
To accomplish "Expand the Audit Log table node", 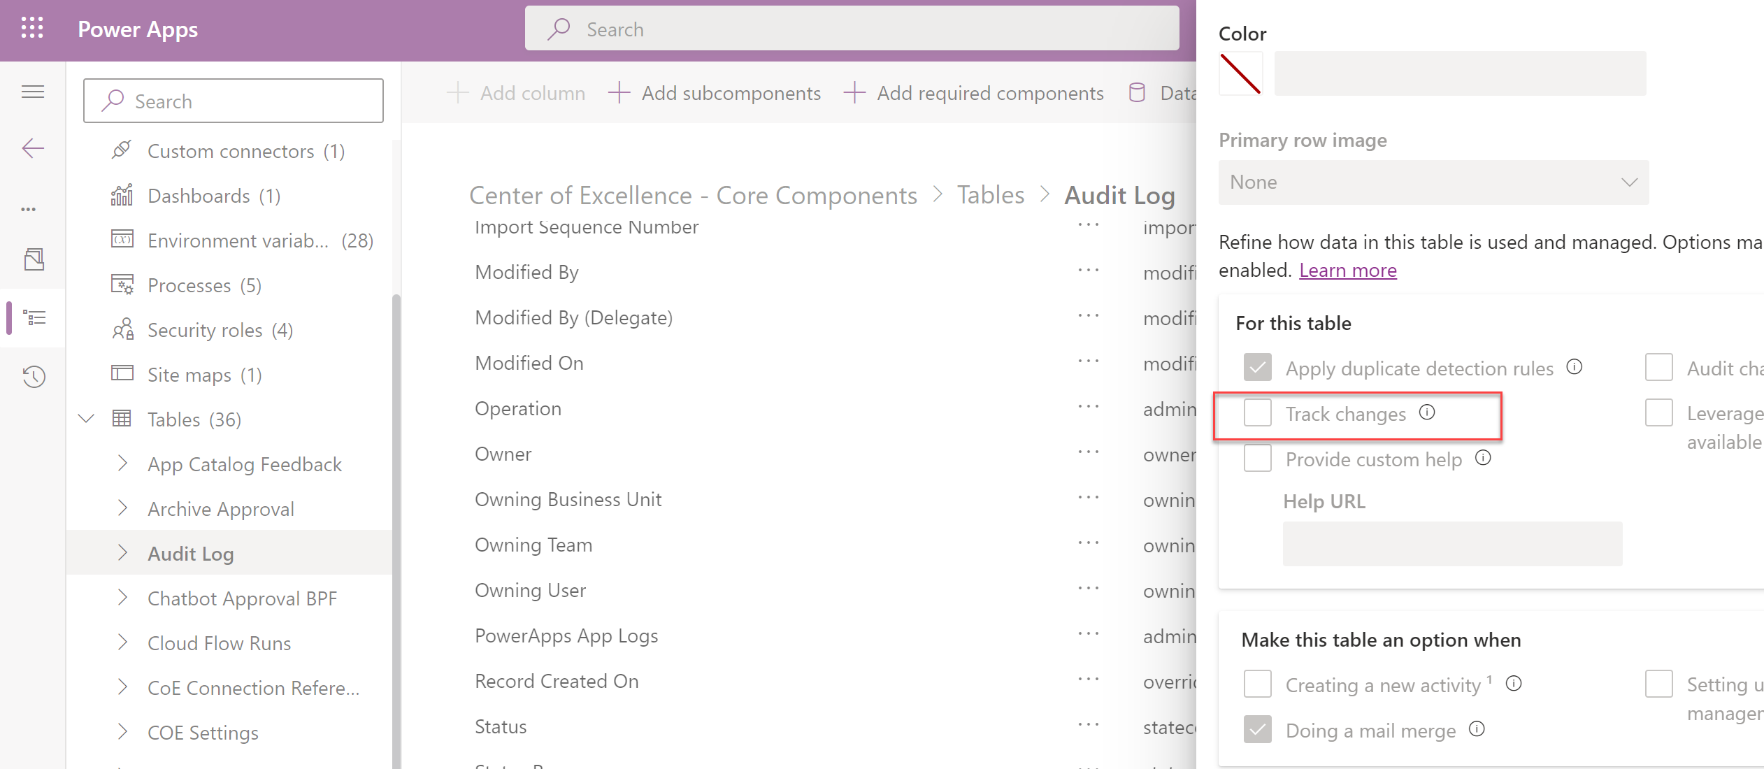I will click(x=123, y=553).
